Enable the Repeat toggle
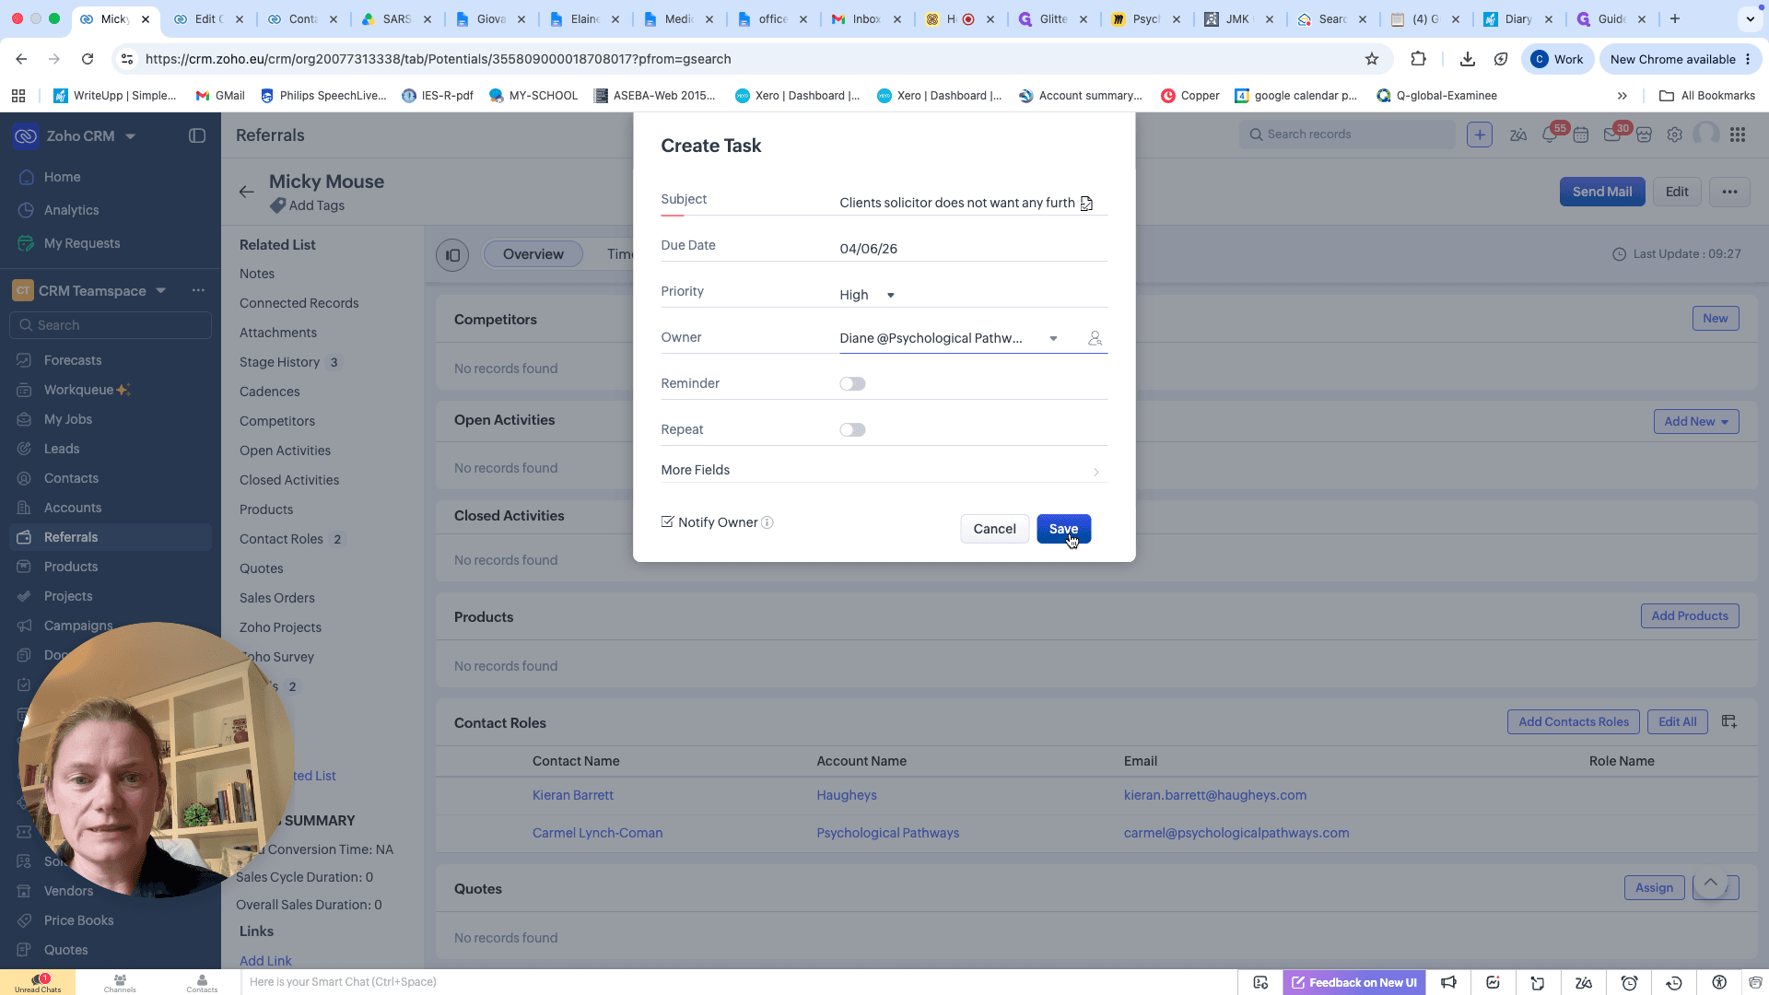Image resolution: width=1769 pixels, height=995 pixels. pyautogui.click(x=852, y=429)
